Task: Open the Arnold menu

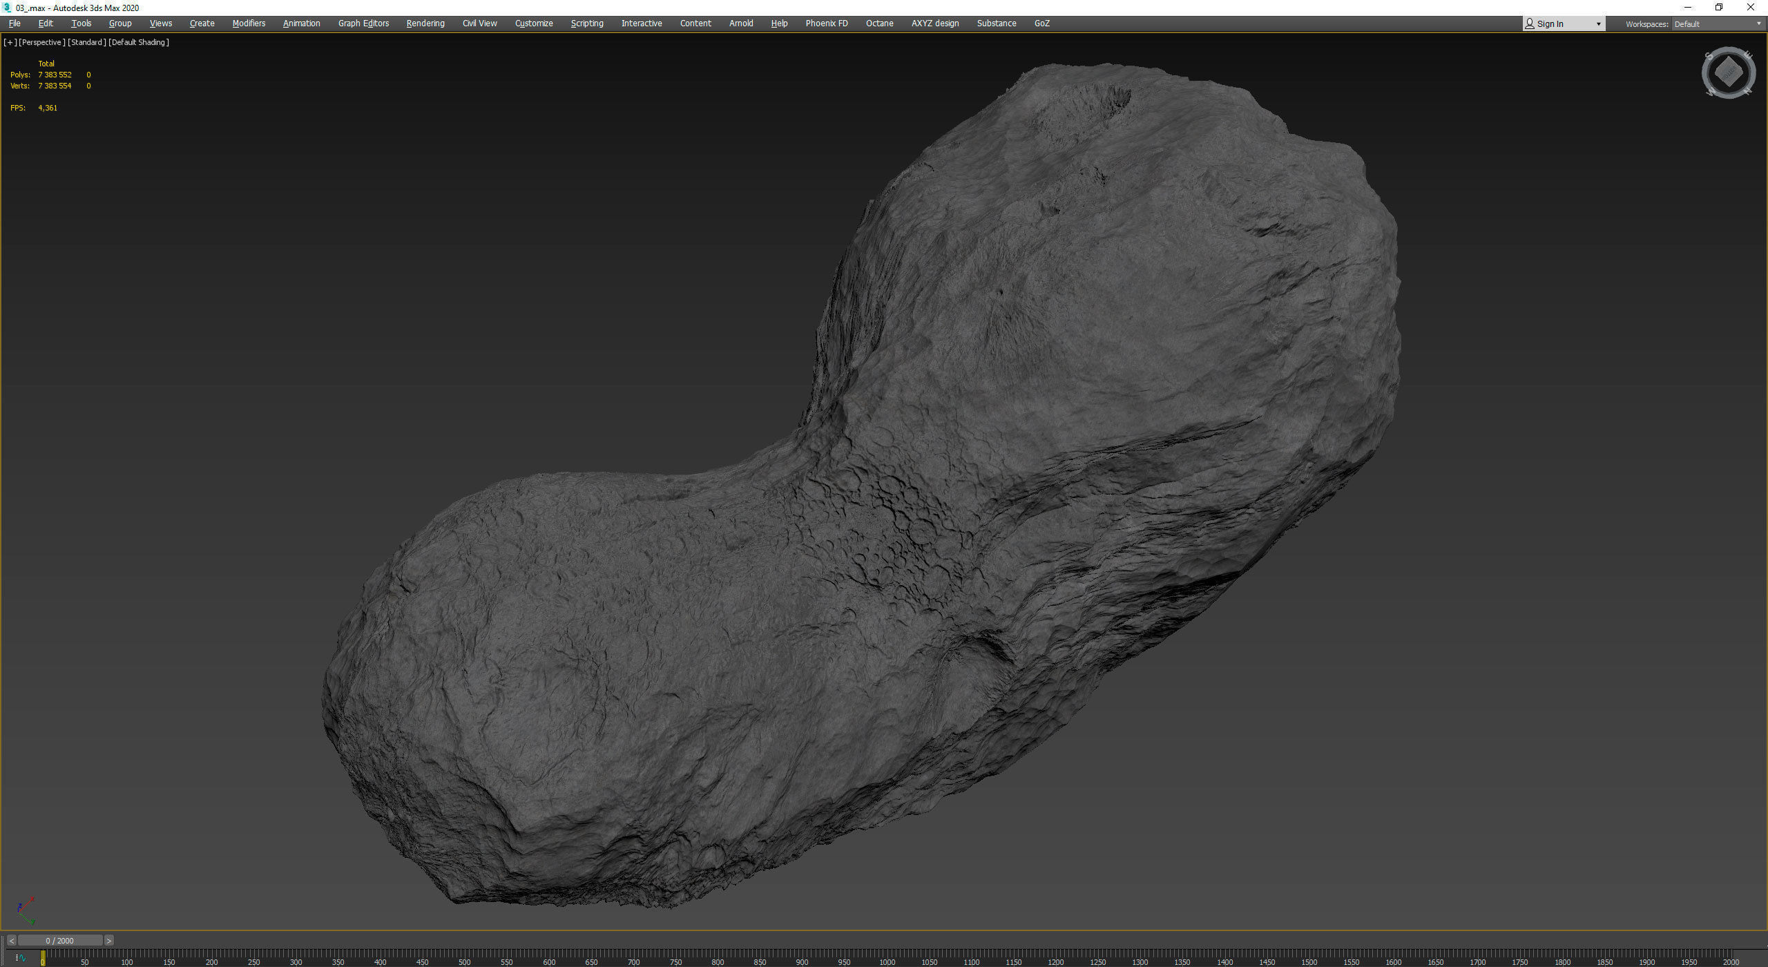Action: [x=741, y=23]
